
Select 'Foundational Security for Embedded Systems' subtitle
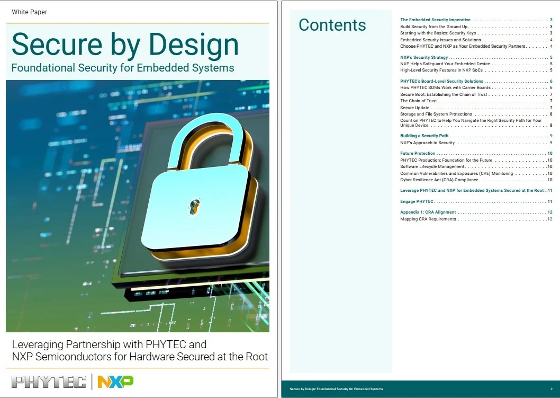(x=123, y=68)
